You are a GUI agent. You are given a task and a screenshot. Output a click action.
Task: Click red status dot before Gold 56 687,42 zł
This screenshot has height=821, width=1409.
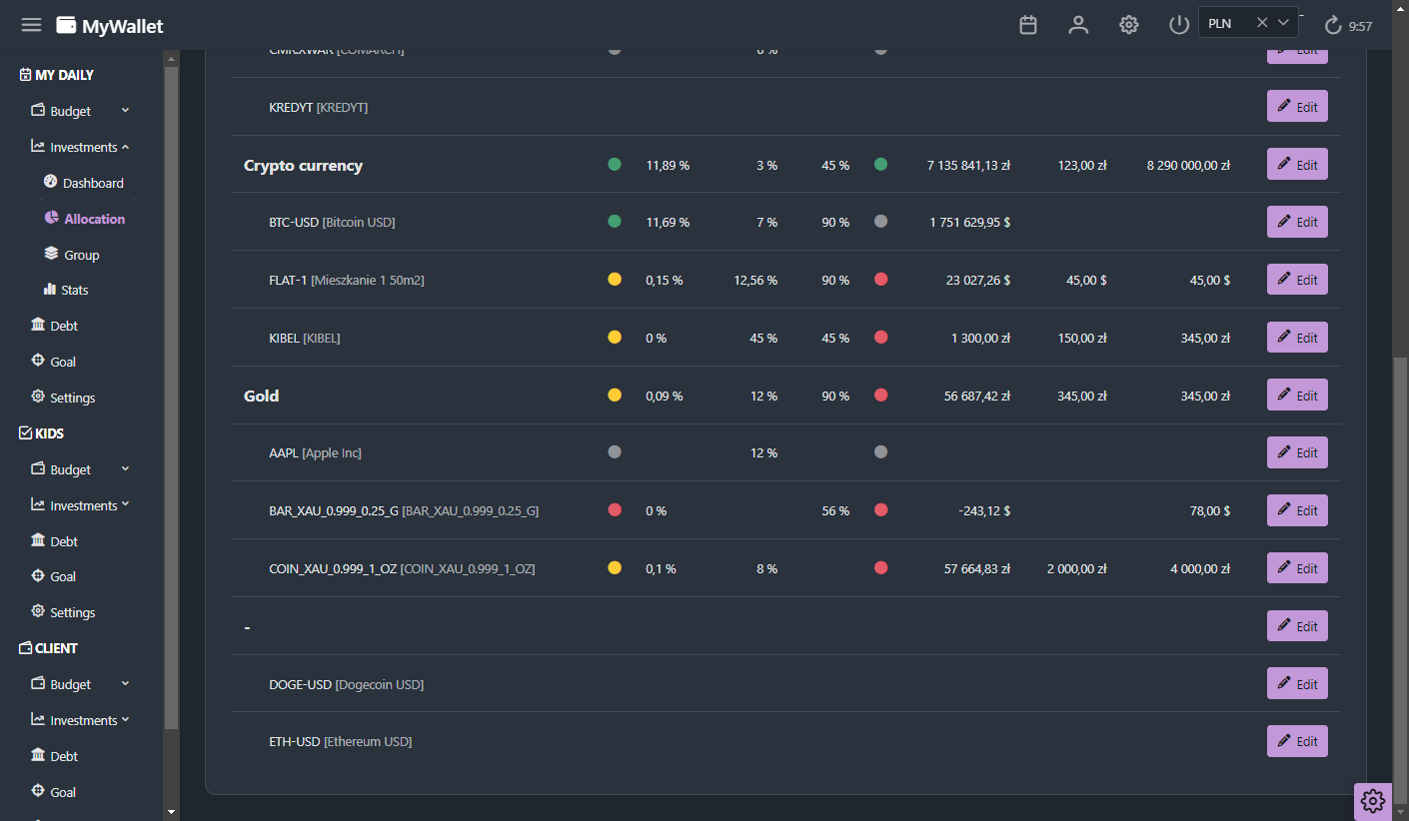click(x=880, y=396)
